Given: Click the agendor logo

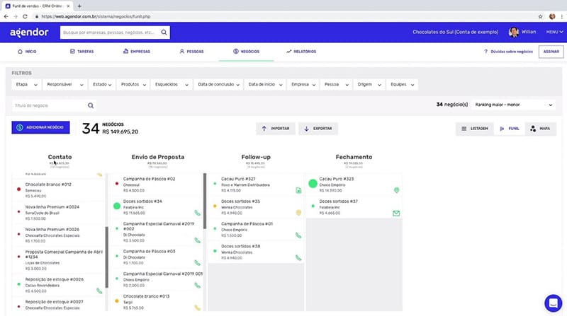Looking at the screenshot, I should pos(29,33).
